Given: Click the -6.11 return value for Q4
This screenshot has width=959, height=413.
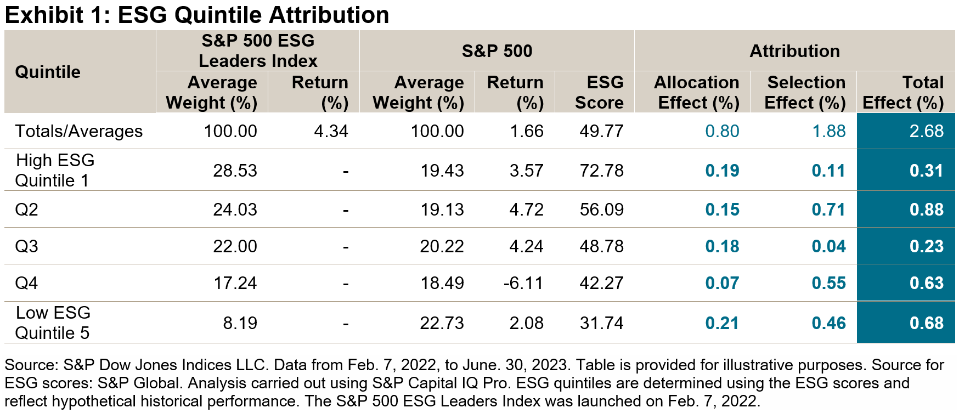Looking at the screenshot, I should click(x=523, y=283).
